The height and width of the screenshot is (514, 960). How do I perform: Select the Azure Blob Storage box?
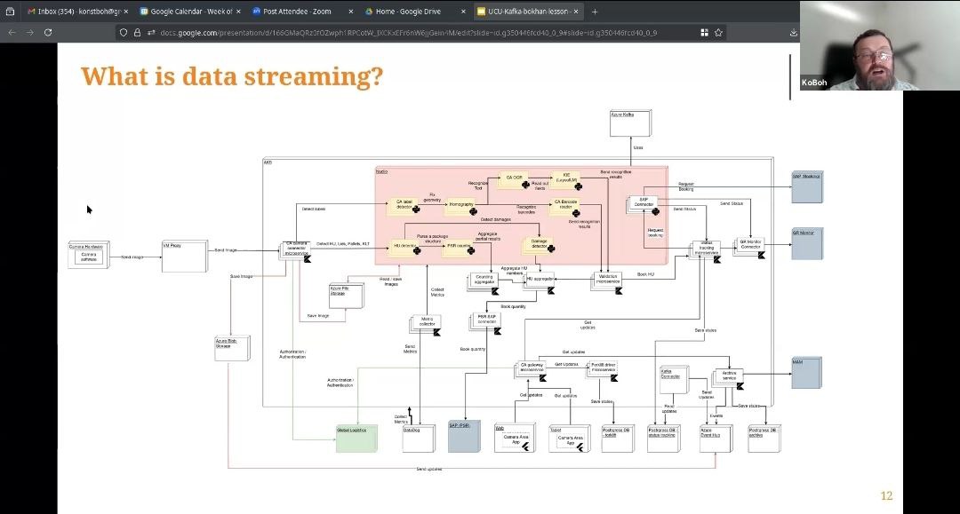click(x=232, y=348)
